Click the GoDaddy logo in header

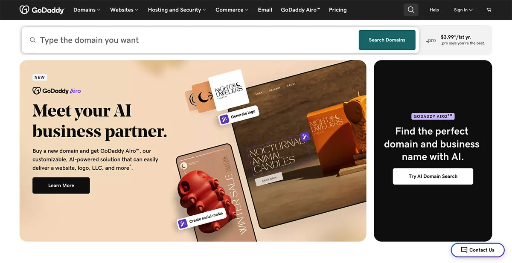pyautogui.click(x=42, y=10)
